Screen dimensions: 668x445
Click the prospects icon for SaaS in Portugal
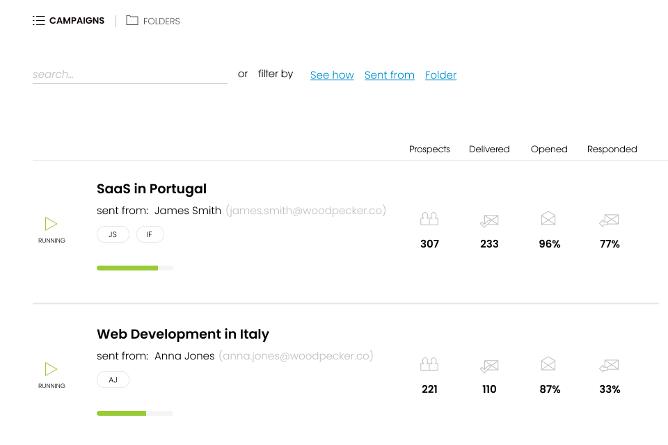(429, 220)
